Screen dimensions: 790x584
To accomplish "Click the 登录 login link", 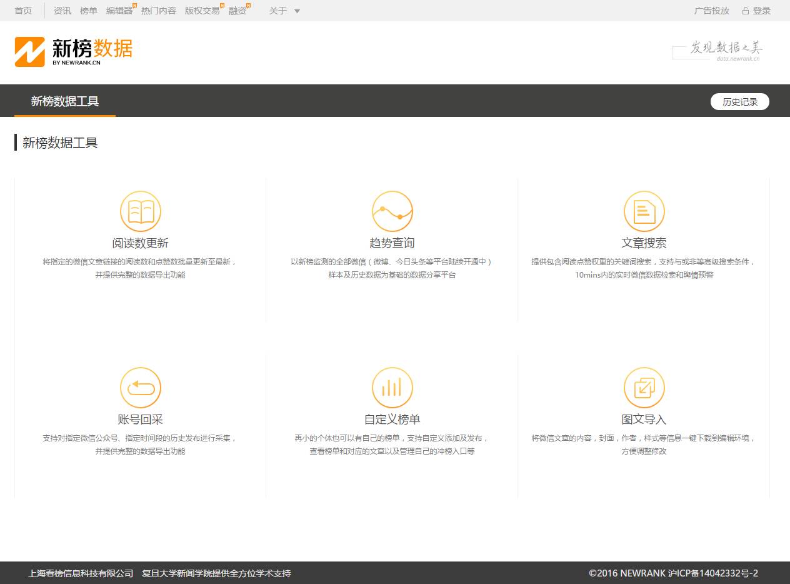I will [762, 11].
